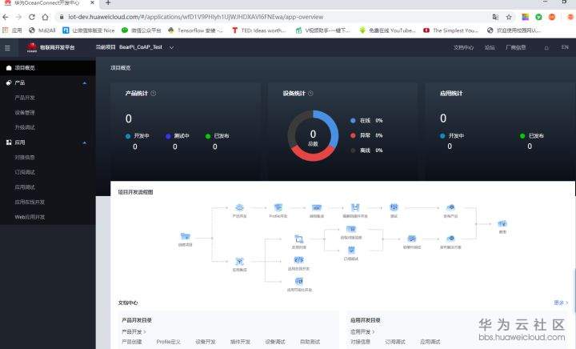Collapse the 应用 sidebar group arrow

[85, 142]
